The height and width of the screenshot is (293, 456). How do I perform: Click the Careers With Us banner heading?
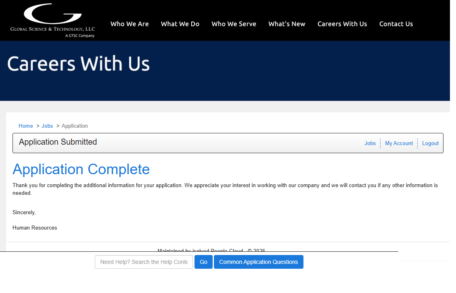tap(78, 64)
